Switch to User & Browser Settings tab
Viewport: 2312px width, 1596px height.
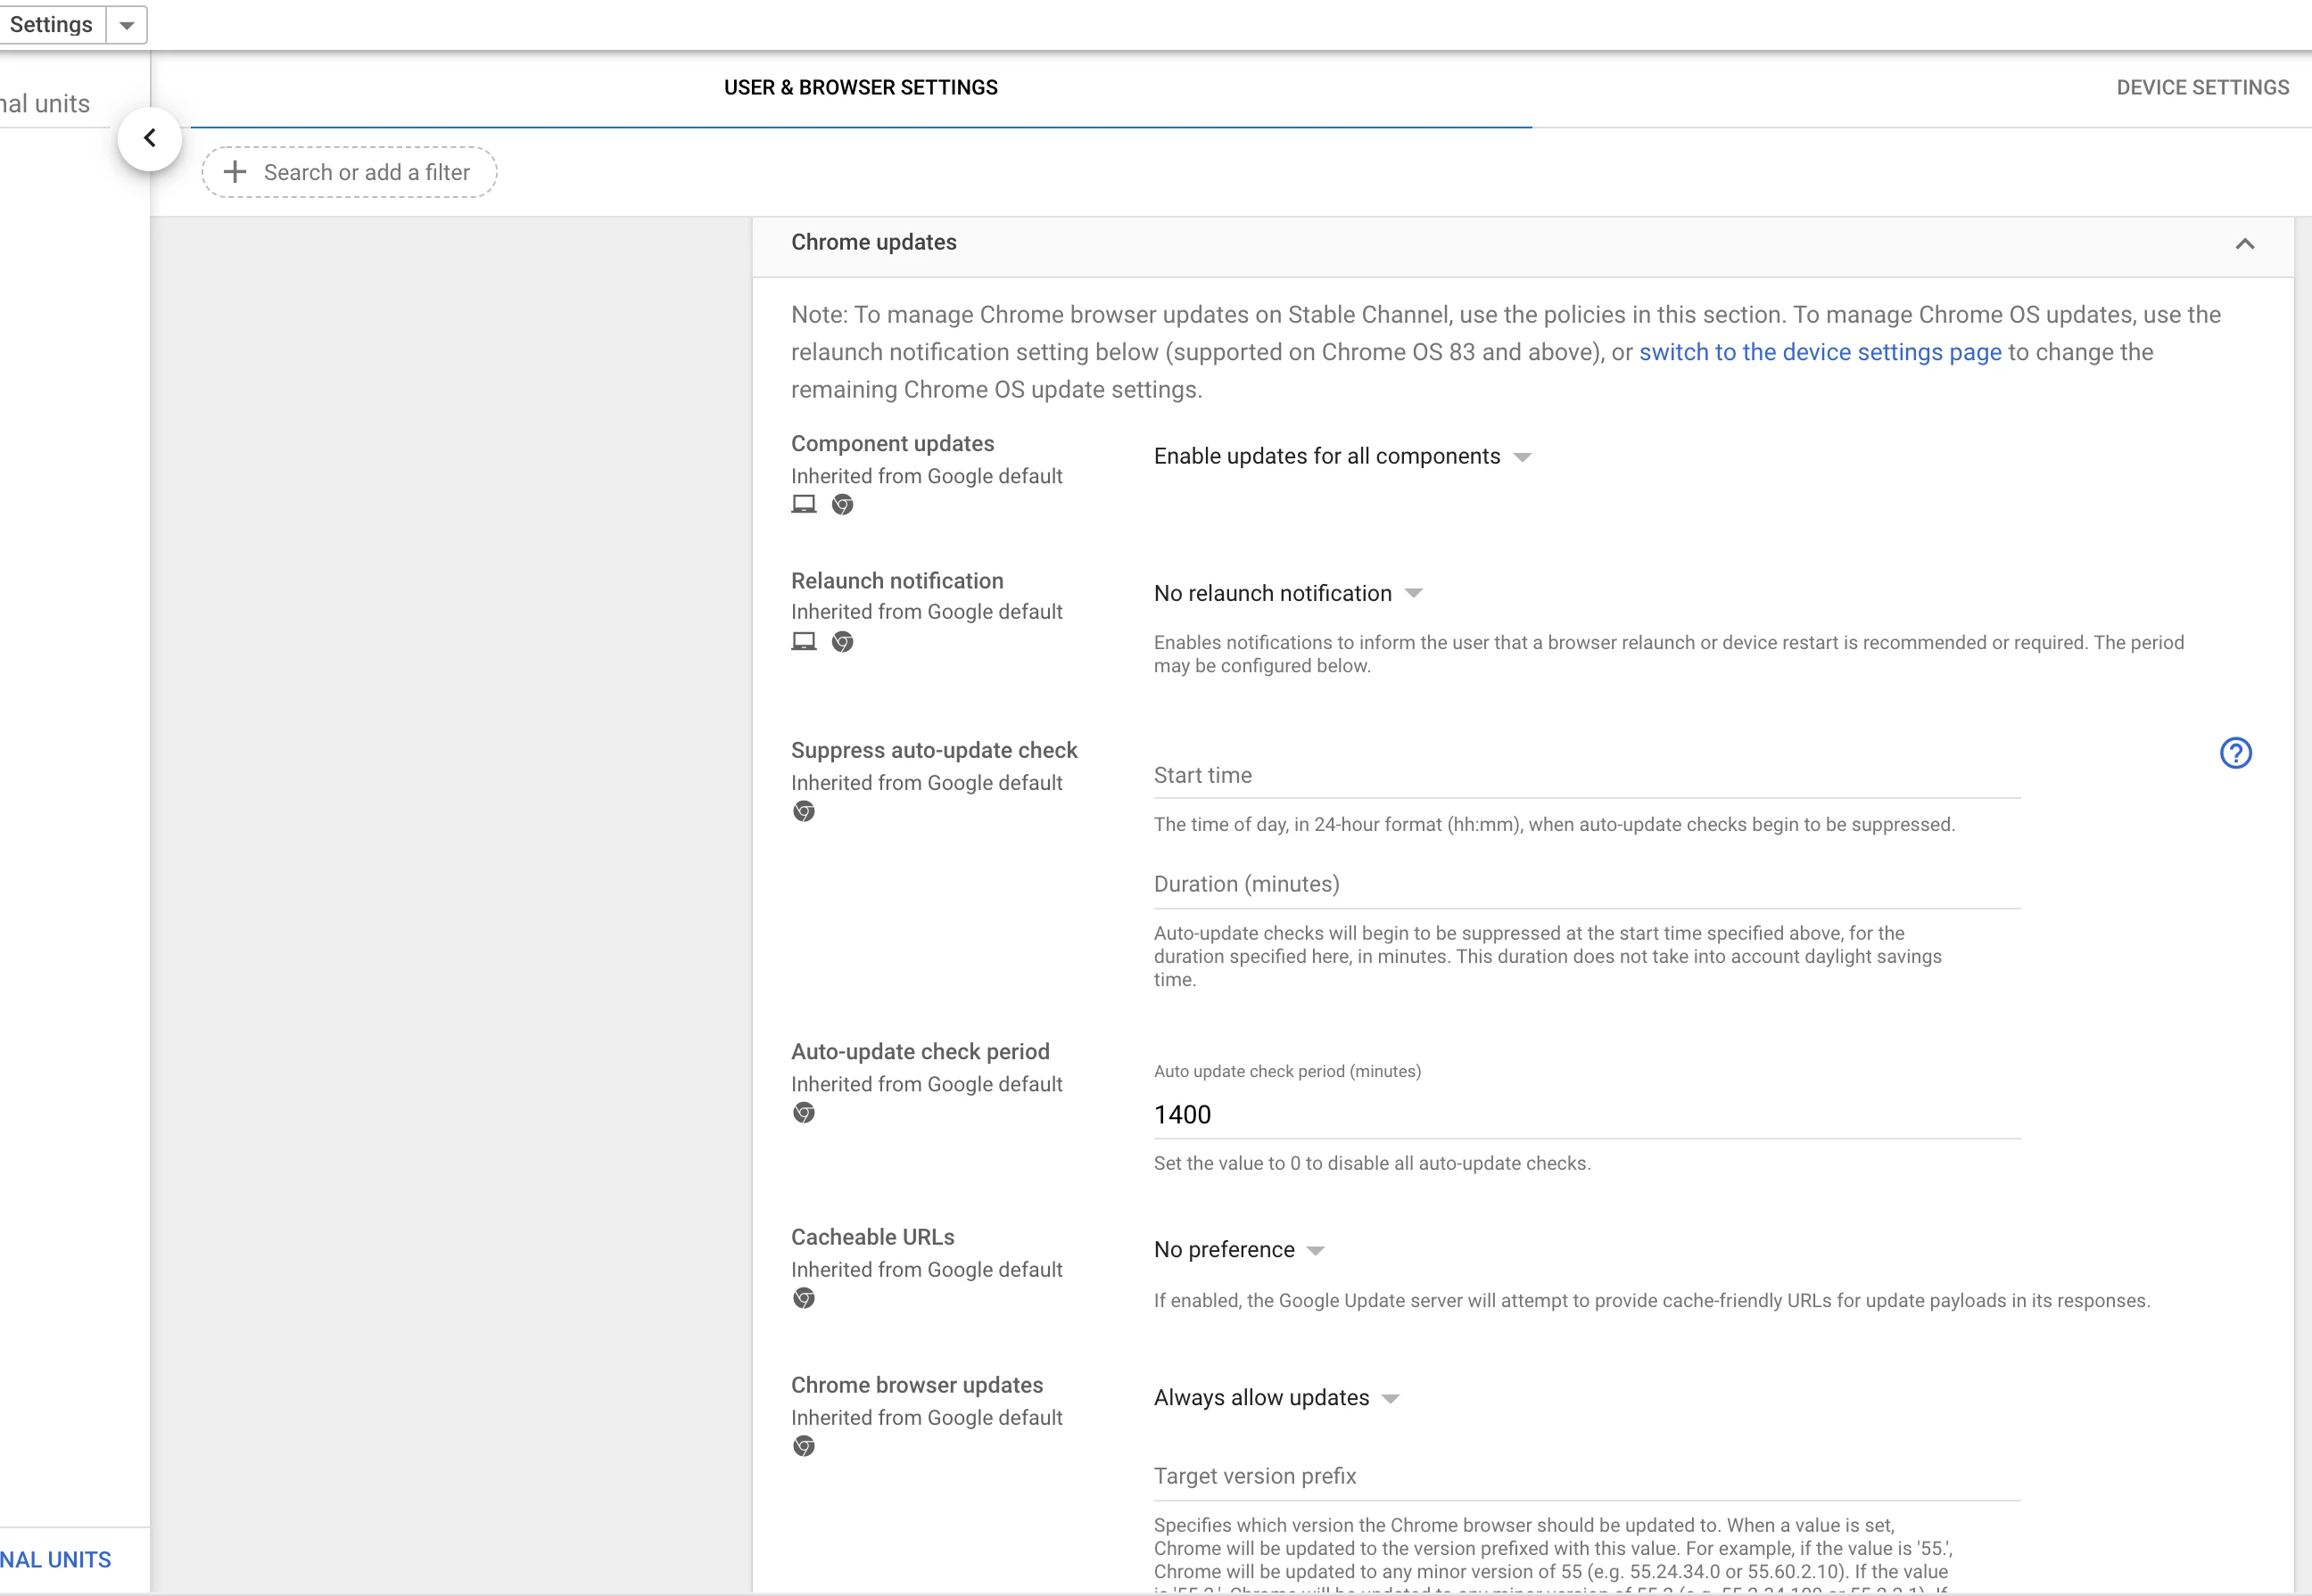click(861, 88)
